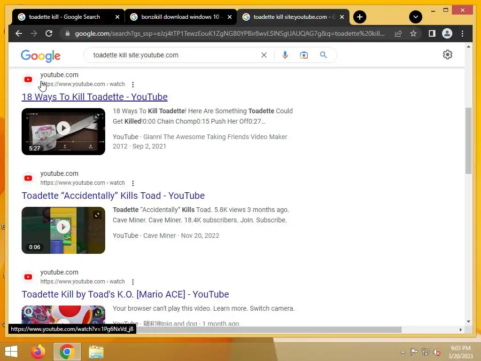Click the Google search input field
The height and width of the screenshot is (361, 481).
pos(175,55)
